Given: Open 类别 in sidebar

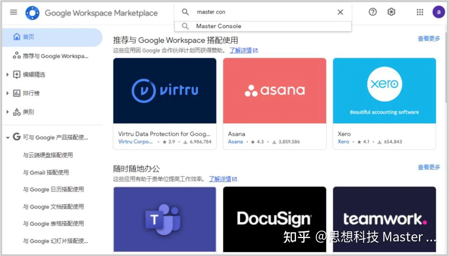Looking at the screenshot, I should click(x=28, y=112).
